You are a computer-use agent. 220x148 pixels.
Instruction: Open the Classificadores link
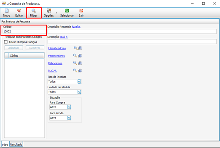point(57,48)
